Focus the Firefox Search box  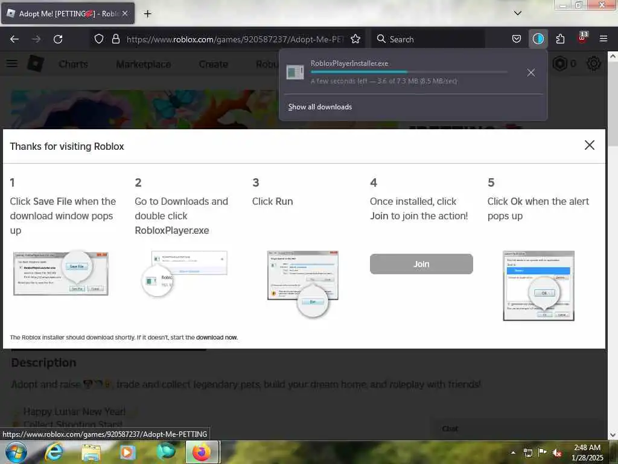(x=429, y=39)
